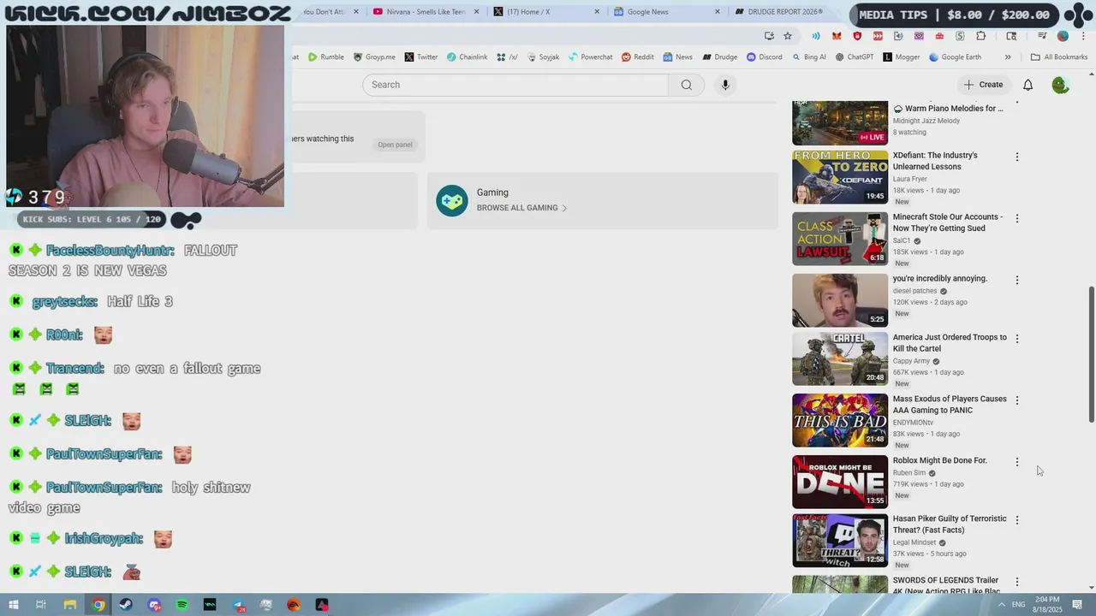The height and width of the screenshot is (616, 1096).
Task: Launch Steam from the taskbar
Action: coord(126,605)
